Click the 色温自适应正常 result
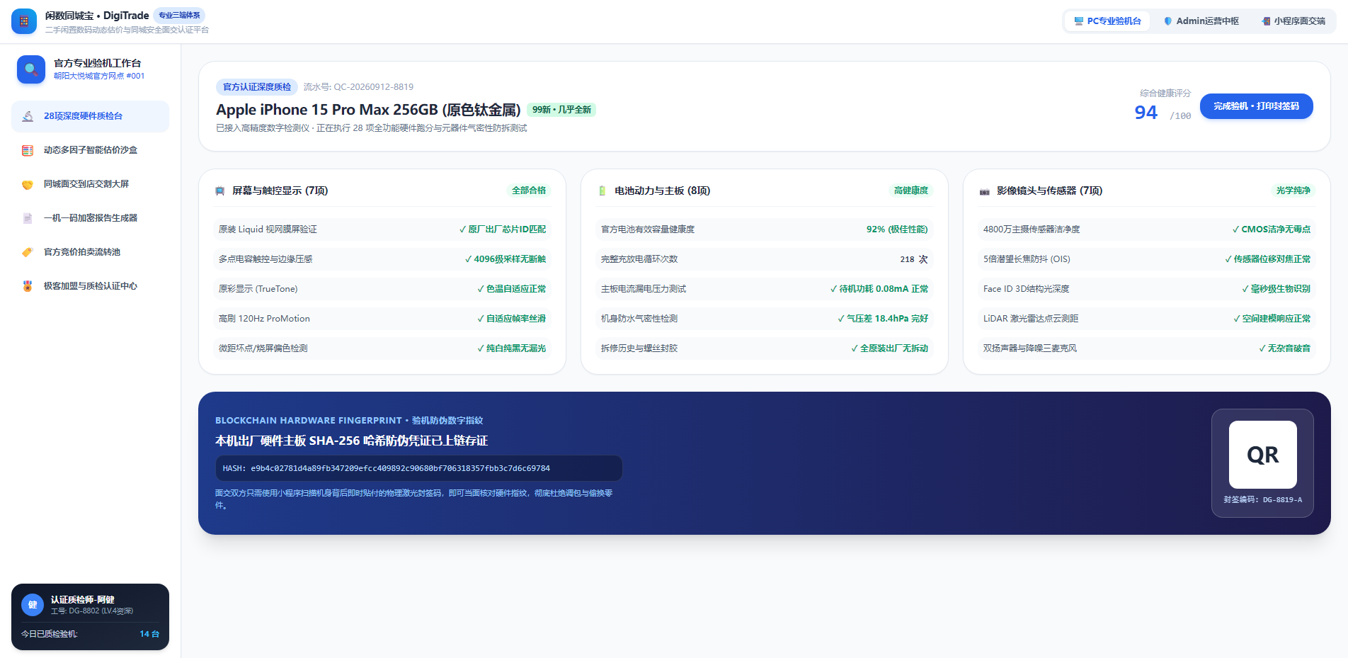 (x=512, y=289)
